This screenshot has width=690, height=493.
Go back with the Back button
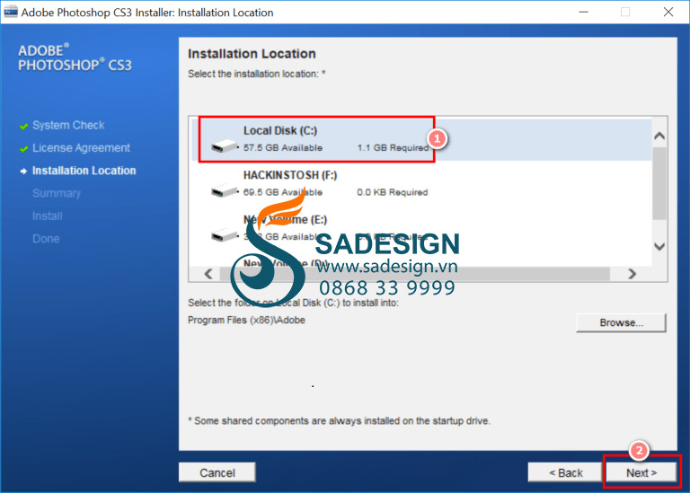(565, 472)
